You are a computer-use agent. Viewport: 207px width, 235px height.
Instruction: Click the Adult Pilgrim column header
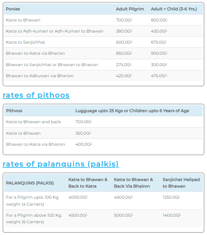point(130,9)
